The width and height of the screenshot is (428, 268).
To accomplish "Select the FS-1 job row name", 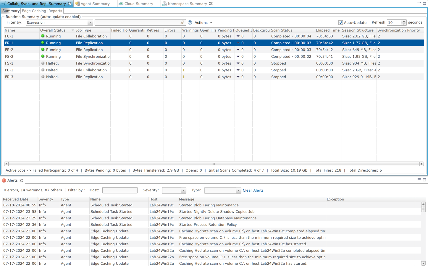I will tap(9, 63).
